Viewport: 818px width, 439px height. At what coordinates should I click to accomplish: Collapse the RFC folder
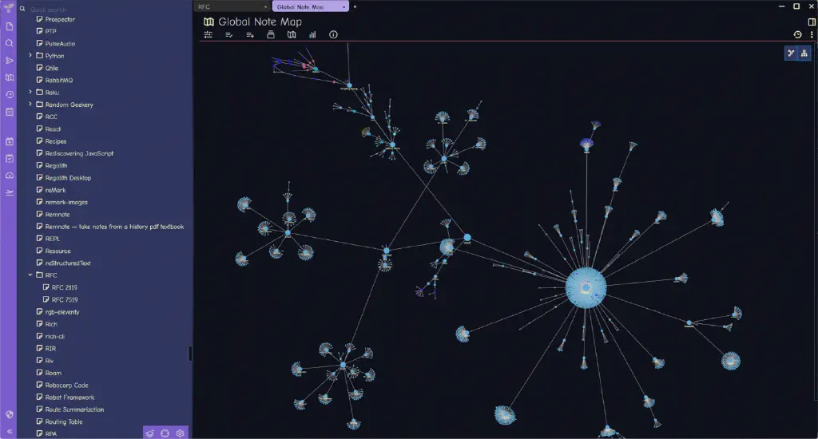point(30,275)
